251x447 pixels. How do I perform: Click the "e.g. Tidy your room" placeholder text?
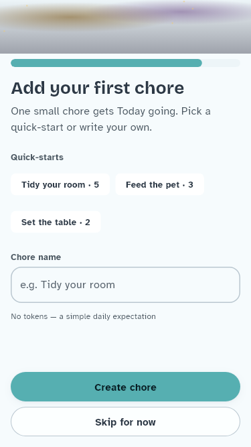click(68, 285)
